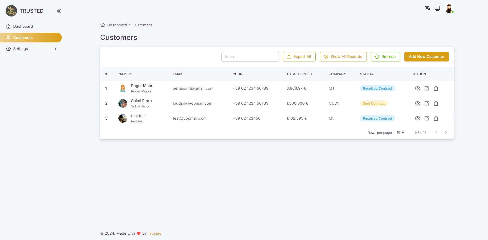Click email loudsrl@yopmail.com
488x240 pixels.
tap(192, 103)
